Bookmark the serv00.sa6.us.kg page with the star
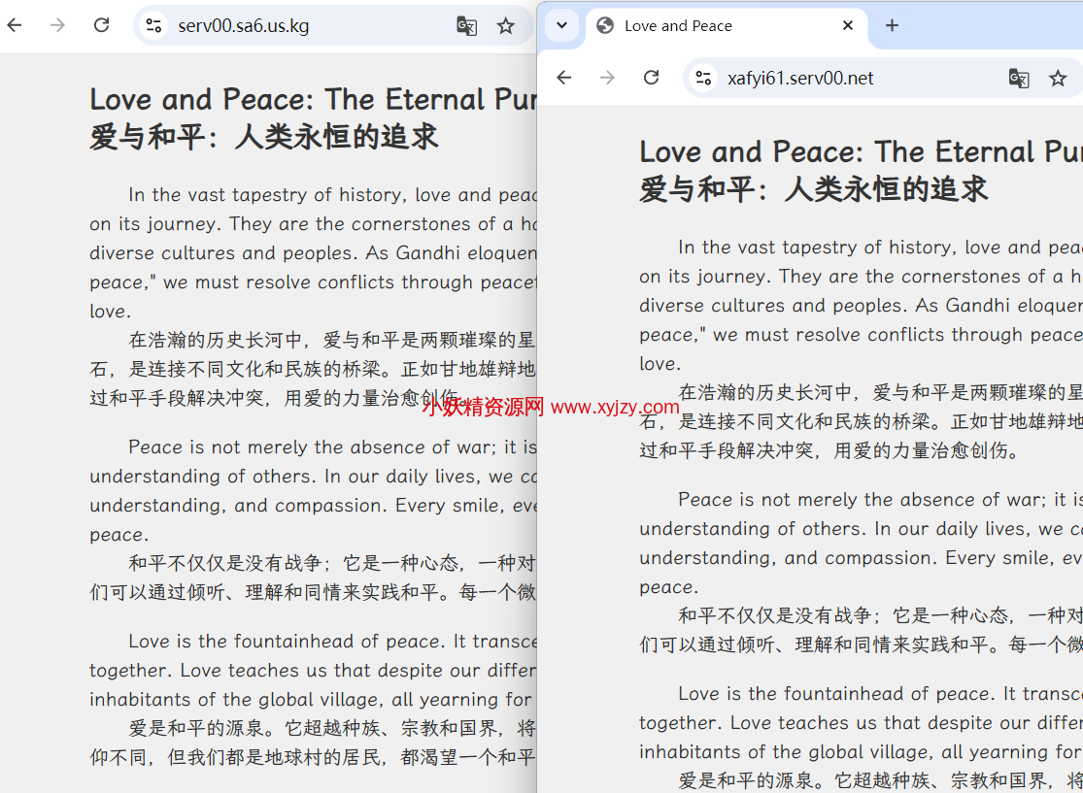Viewport: 1083px width, 793px height. click(506, 26)
